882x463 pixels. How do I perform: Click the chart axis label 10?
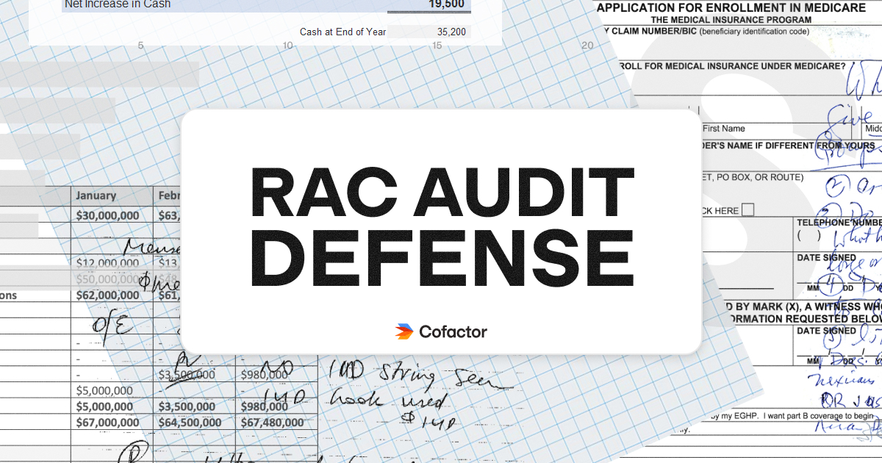288,46
